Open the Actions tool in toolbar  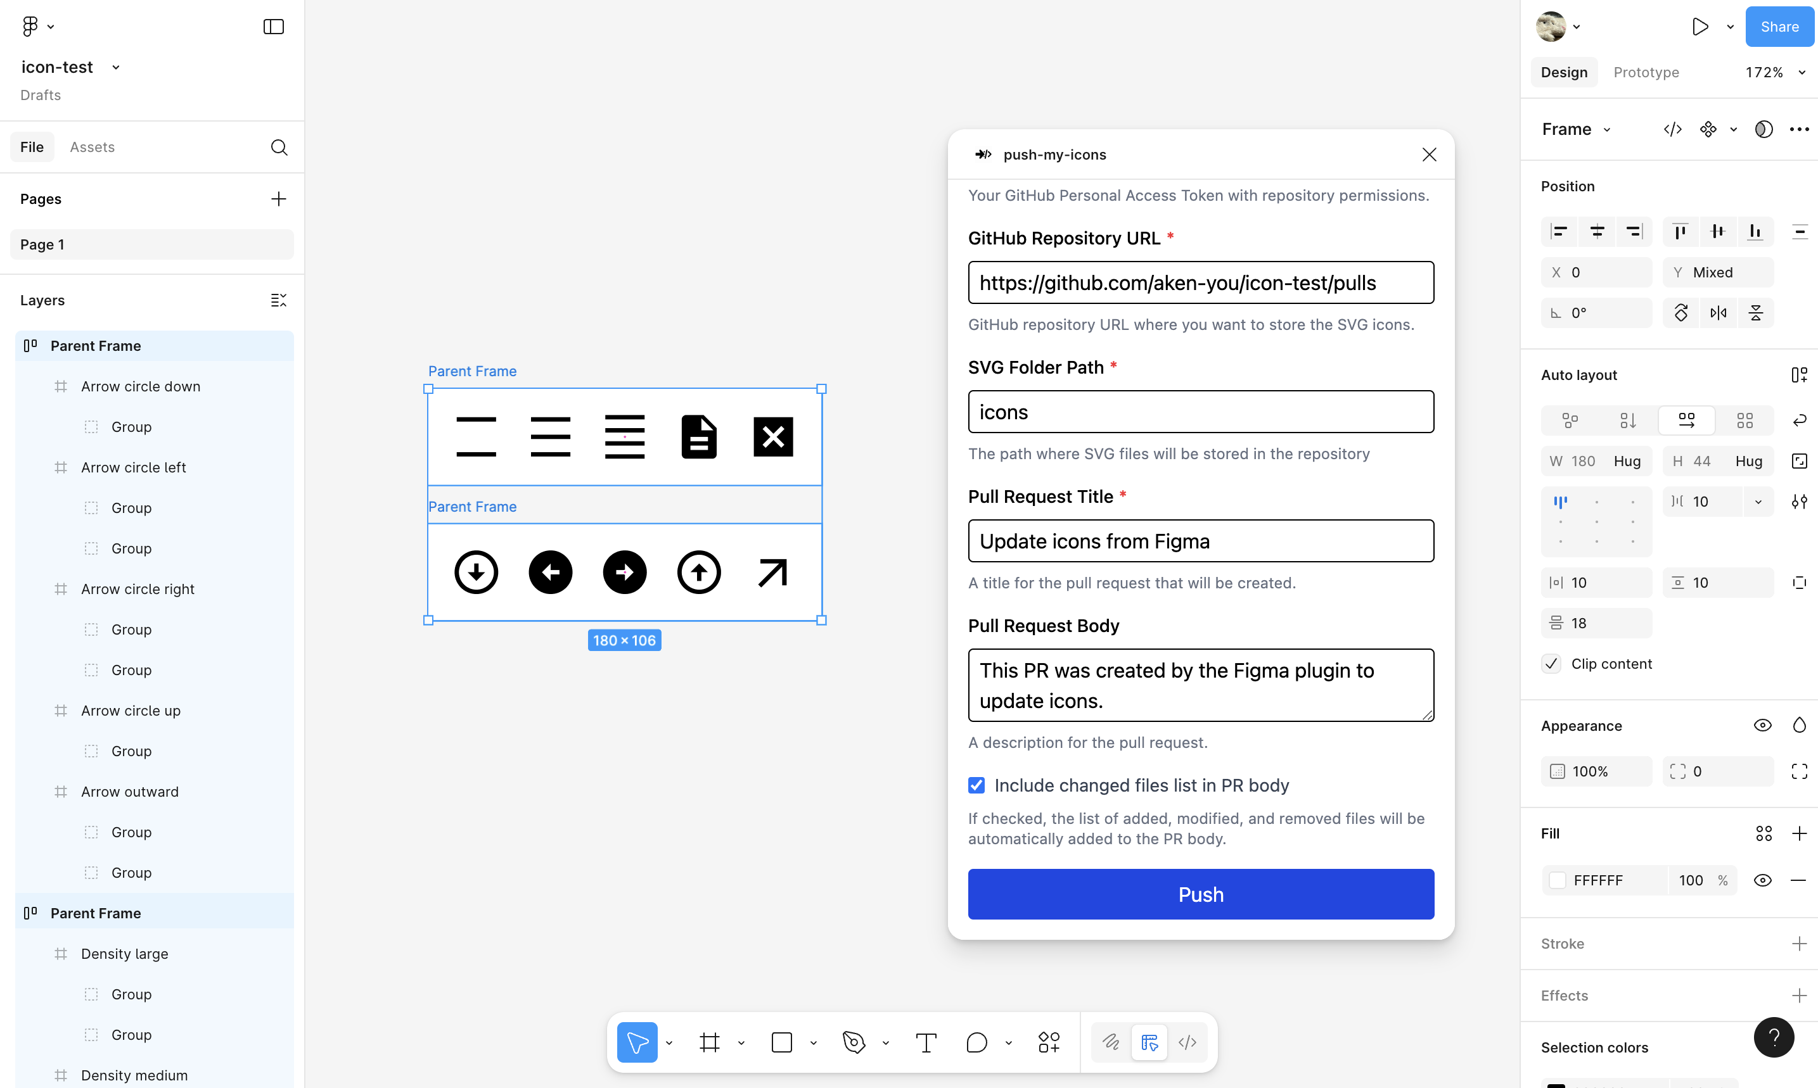point(1049,1042)
